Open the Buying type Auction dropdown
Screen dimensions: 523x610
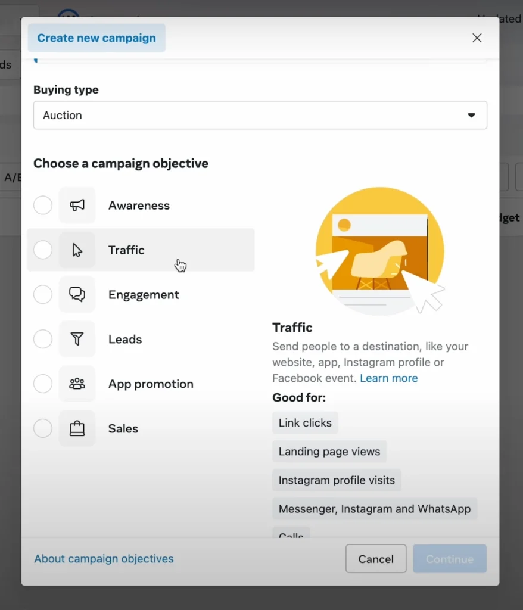(260, 115)
